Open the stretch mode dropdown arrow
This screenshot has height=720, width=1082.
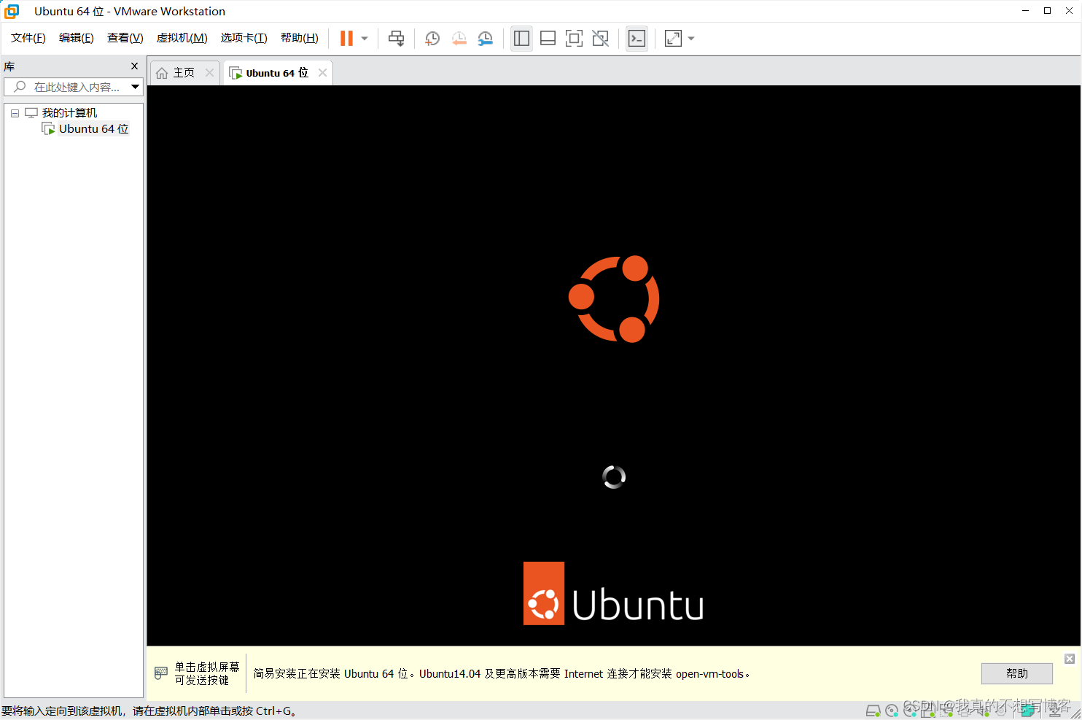point(690,38)
